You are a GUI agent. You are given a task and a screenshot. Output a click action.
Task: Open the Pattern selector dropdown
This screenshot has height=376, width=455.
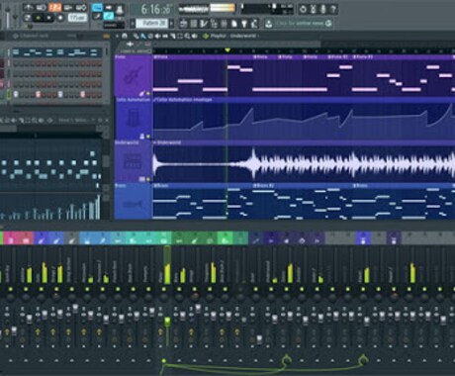152,24
